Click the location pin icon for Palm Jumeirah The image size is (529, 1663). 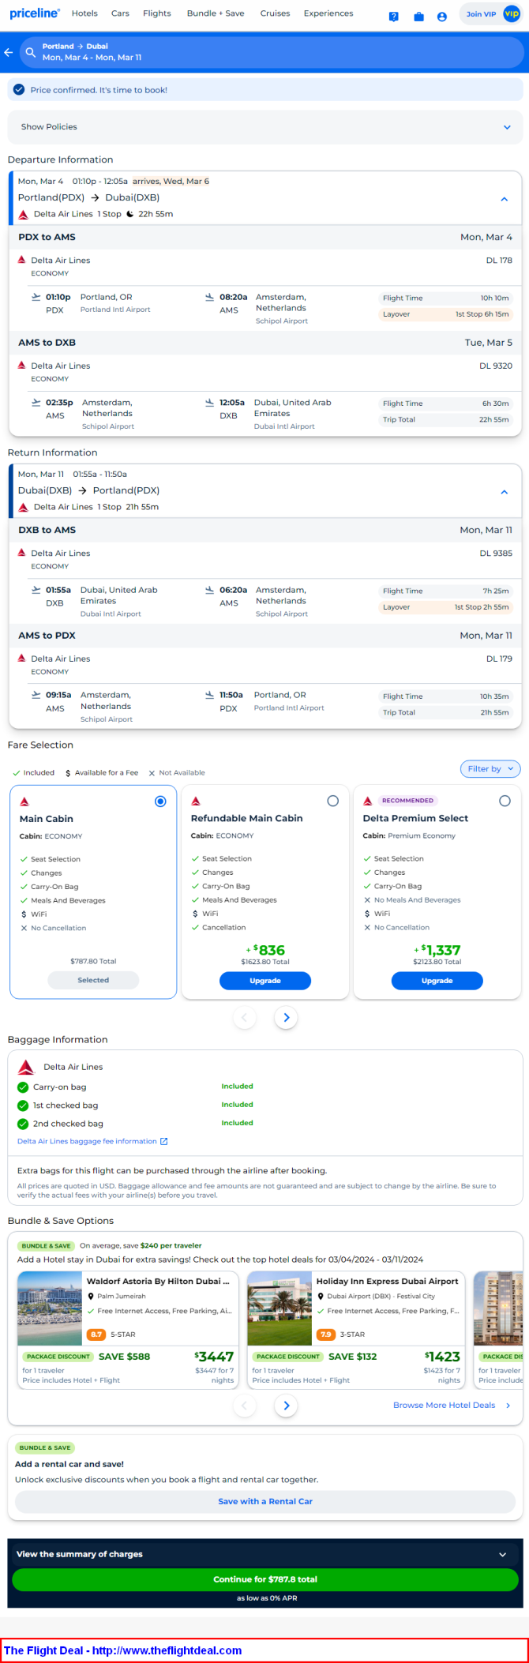91,1296
